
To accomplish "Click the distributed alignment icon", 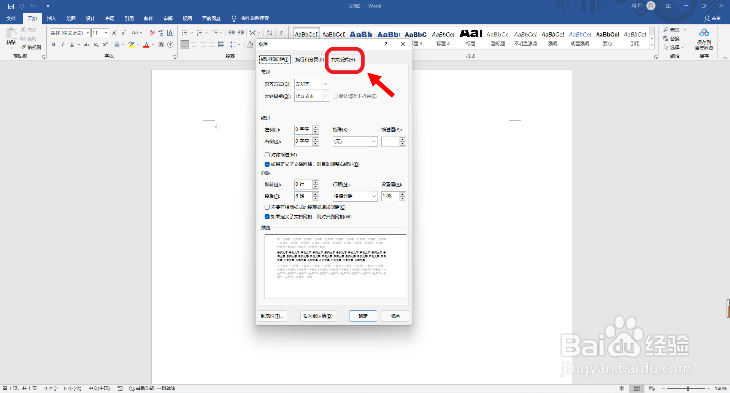I will coord(221,45).
